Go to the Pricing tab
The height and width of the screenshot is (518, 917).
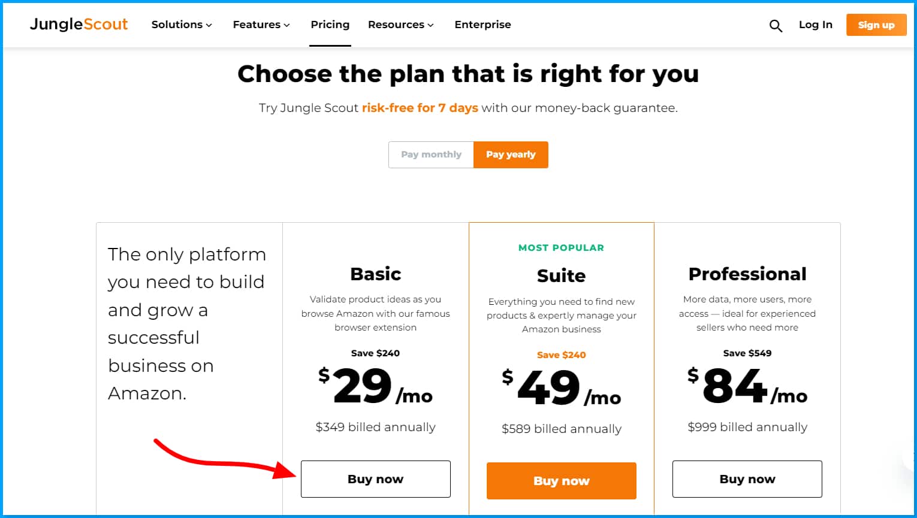[330, 25]
